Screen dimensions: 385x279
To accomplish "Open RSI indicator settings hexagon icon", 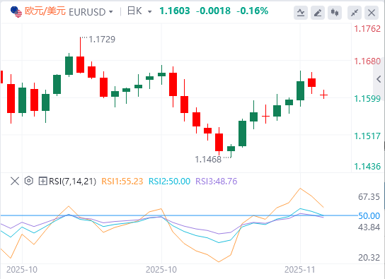I will tap(29, 181).
